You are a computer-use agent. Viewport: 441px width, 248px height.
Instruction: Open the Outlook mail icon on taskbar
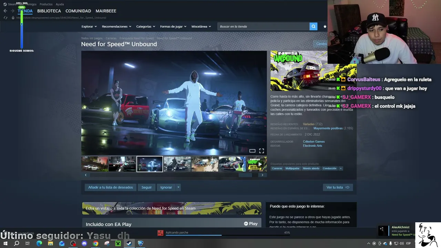[62, 244]
